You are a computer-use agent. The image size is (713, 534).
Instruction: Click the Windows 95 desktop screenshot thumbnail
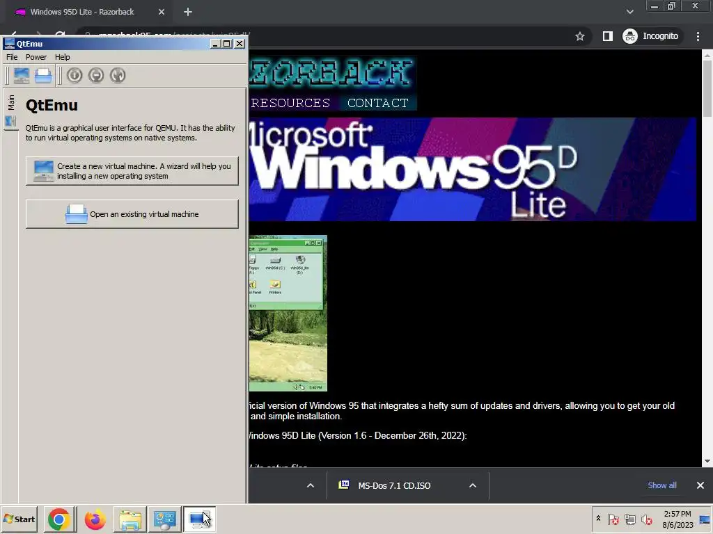(x=288, y=314)
